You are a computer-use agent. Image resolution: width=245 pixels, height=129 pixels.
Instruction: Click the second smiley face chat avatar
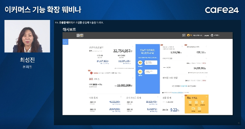[140, 72]
